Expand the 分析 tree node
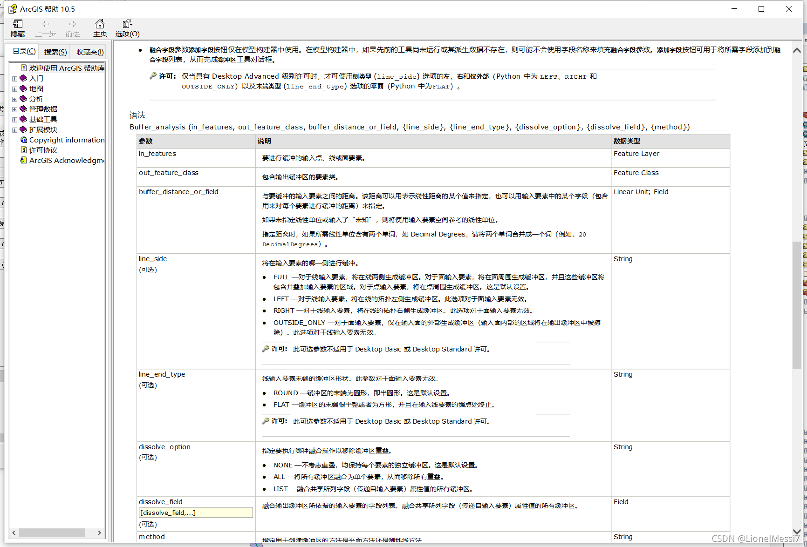The width and height of the screenshot is (807, 547). coord(14,99)
